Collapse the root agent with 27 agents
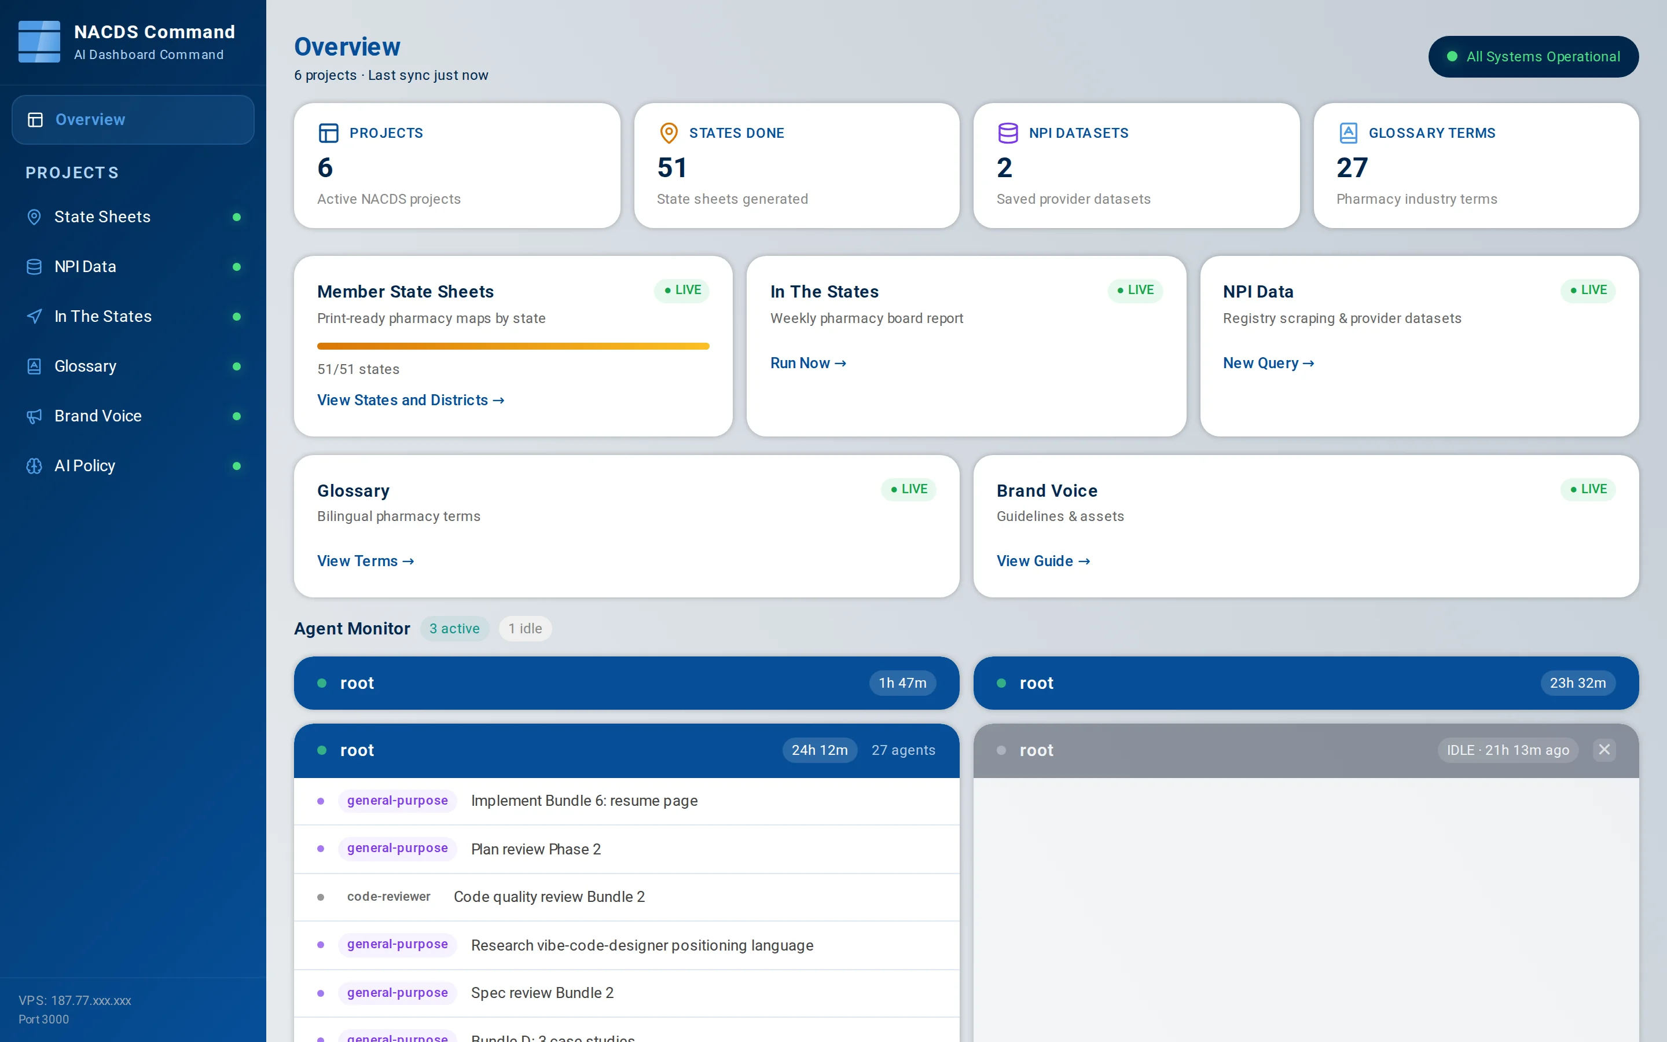 626,750
